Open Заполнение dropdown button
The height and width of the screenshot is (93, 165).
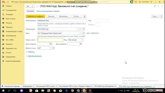tap(64, 16)
